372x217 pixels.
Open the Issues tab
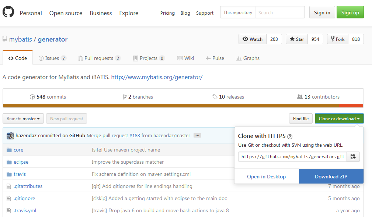point(52,58)
